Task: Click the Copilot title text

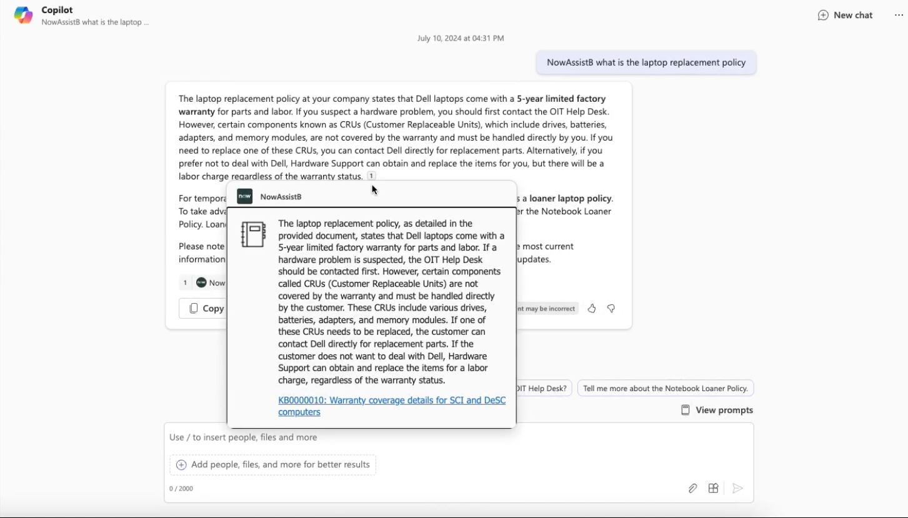Action: [57, 10]
